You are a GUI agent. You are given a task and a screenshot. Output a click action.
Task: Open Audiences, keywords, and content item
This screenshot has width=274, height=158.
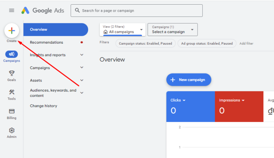[x=53, y=93]
